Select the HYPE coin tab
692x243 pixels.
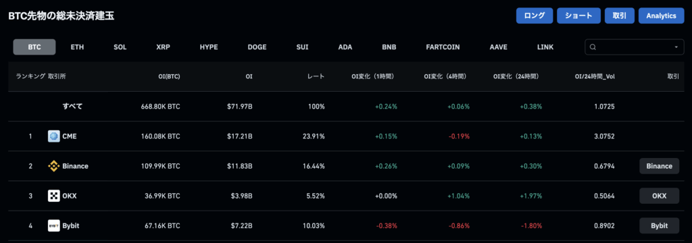pos(209,47)
